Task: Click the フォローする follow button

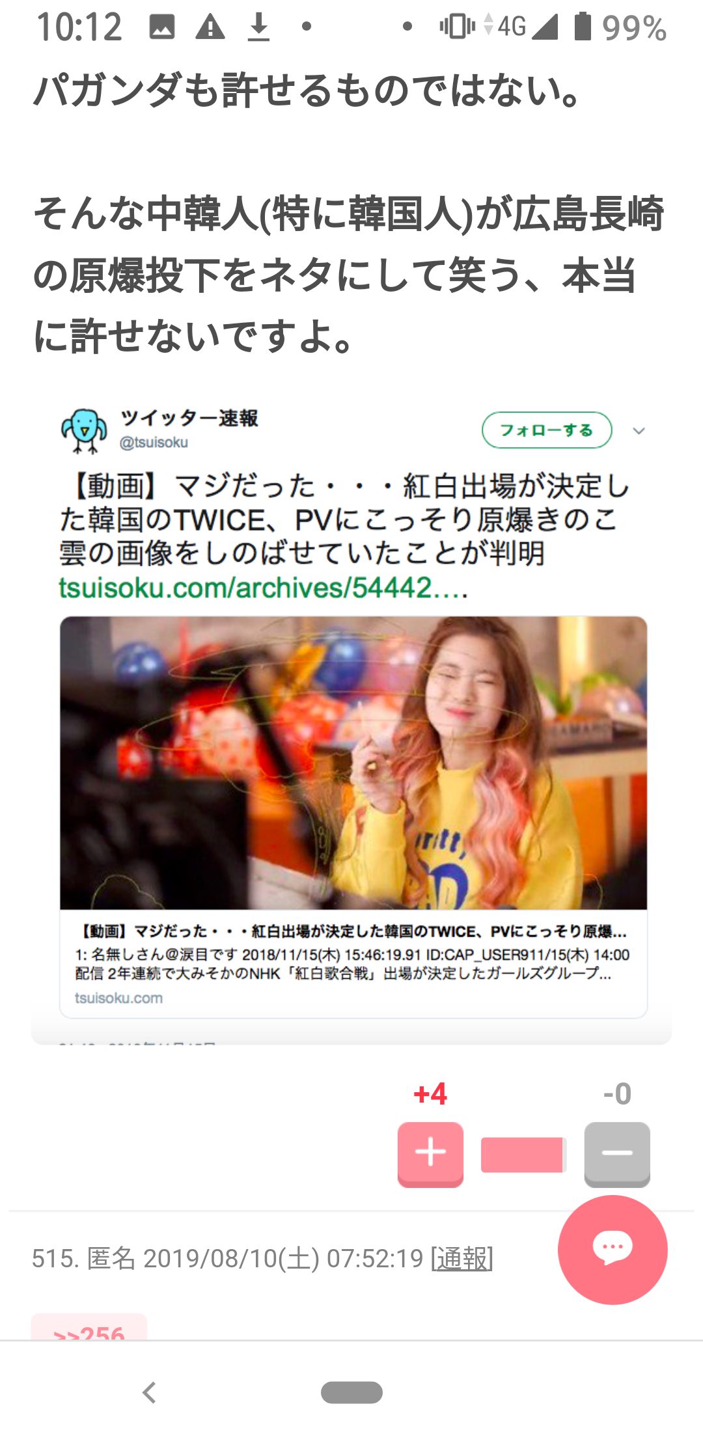Action: 547,430
